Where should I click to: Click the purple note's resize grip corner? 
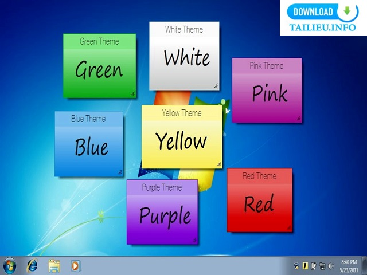(194, 240)
